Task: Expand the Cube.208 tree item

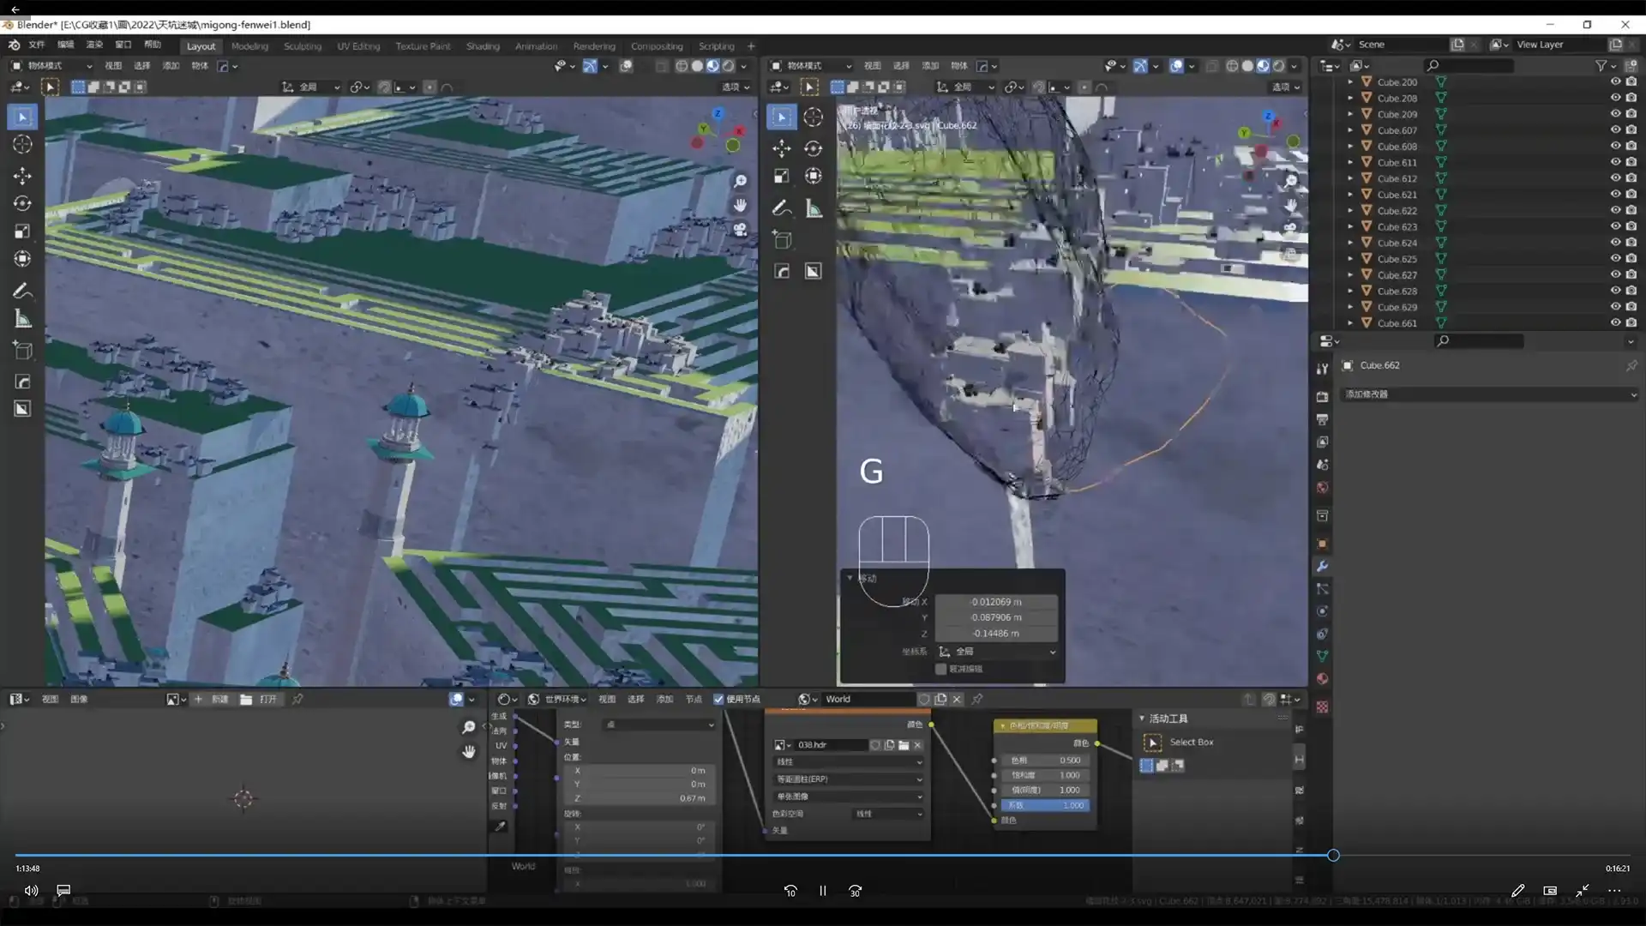Action: tap(1350, 98)
